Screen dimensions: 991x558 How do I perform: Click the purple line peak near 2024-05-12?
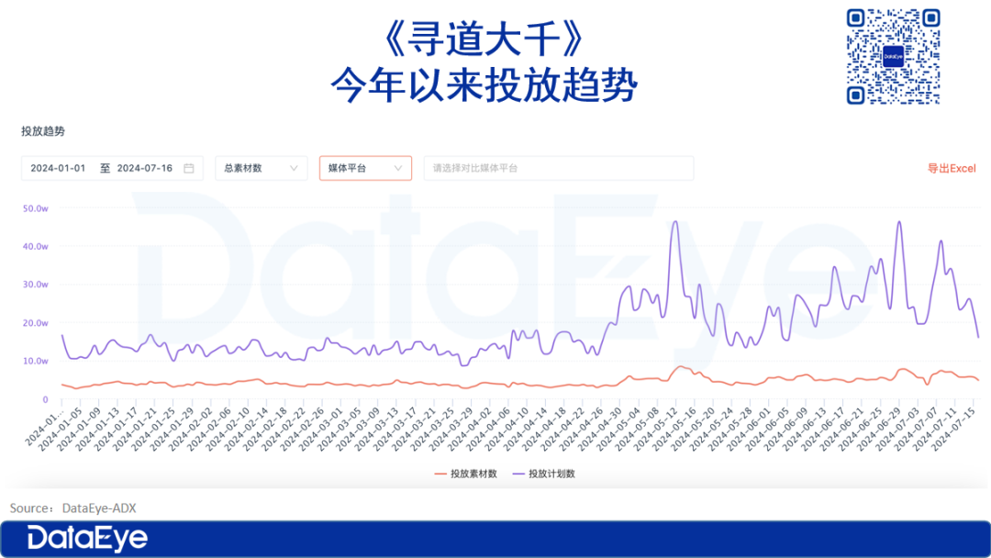click(675, 222)
